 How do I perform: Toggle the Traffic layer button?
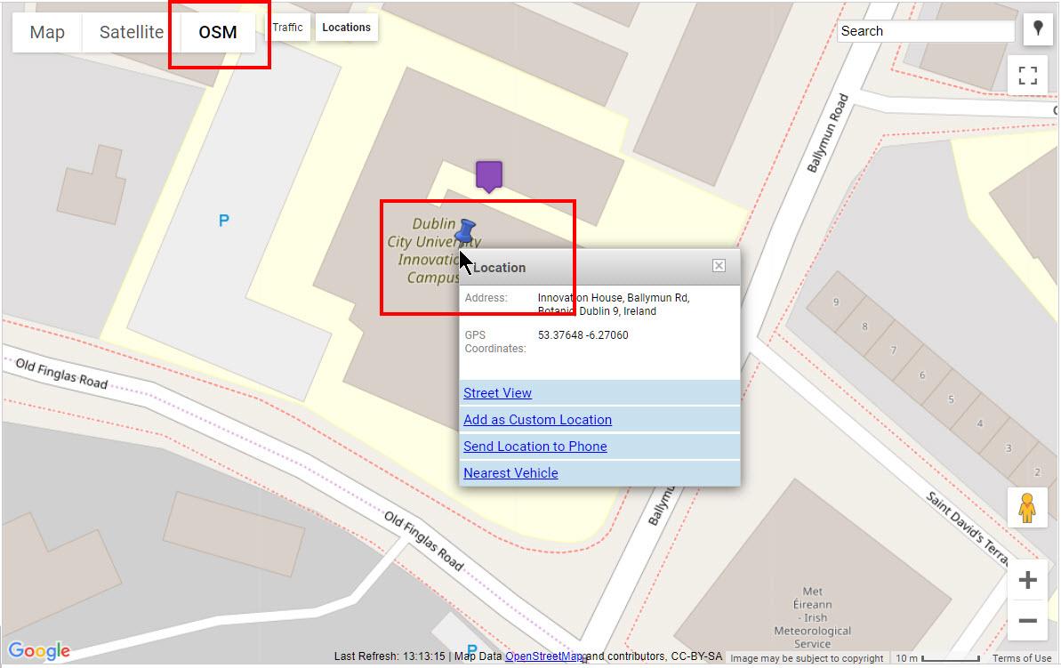click(287, 27)
